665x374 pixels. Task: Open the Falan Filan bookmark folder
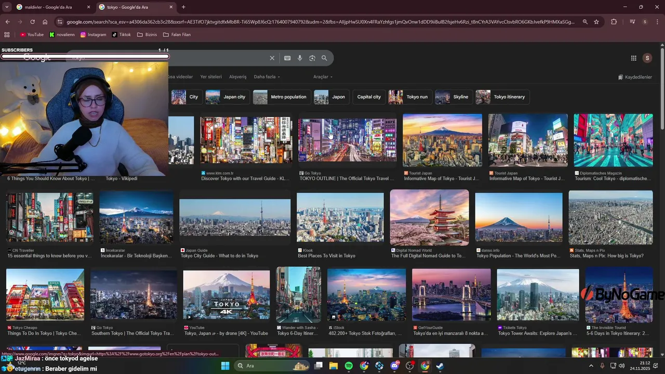(x=177, y=35)
